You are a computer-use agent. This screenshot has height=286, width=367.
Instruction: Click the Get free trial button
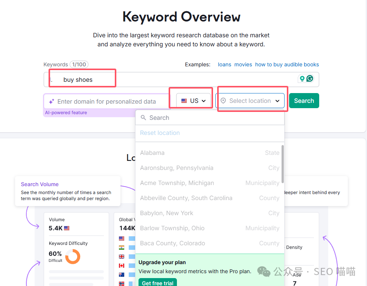tap(158, 283)
